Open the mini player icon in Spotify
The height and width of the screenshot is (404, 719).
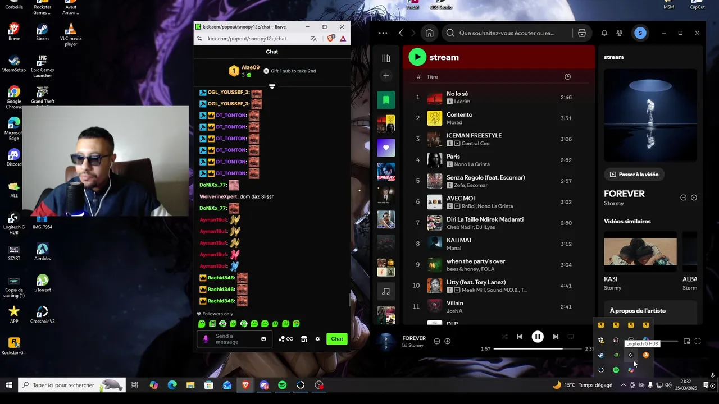[x=686, y=341]
